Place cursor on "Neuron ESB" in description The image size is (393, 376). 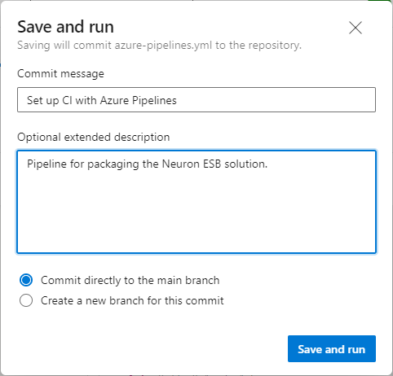[192, 164]
